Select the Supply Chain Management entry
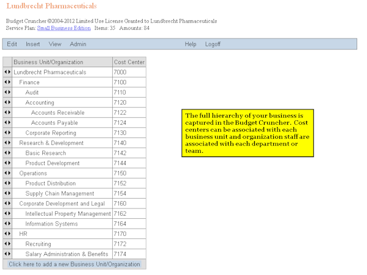 coord(59,193)
